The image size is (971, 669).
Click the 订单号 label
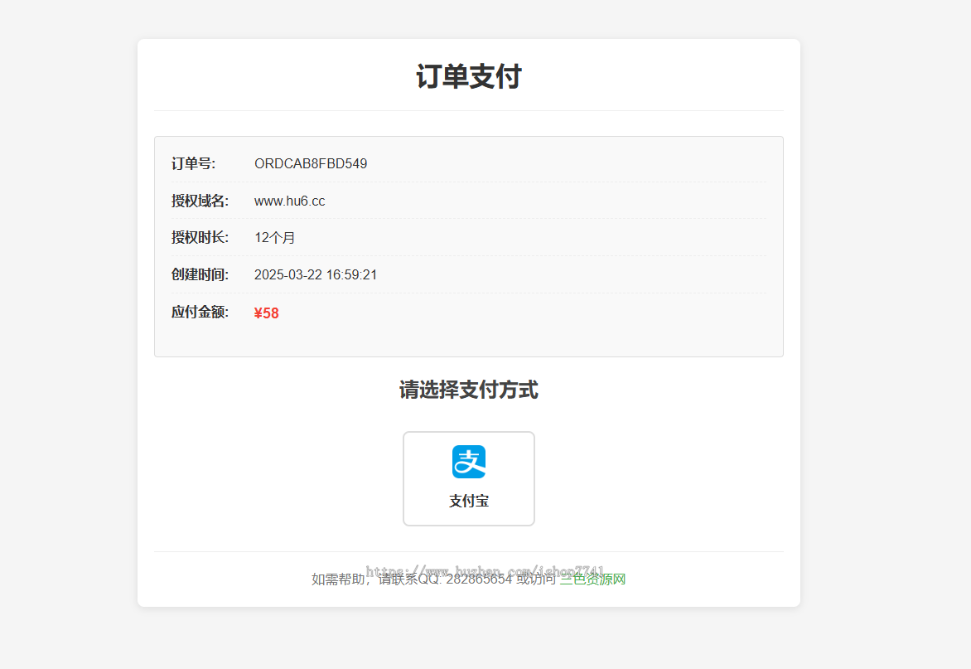tap(193, 163)
